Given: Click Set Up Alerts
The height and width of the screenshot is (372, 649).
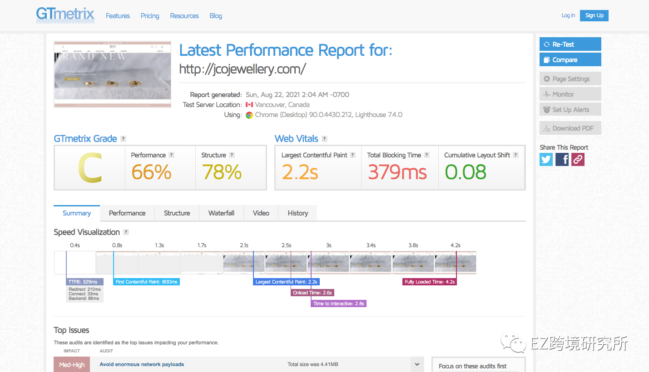Looking at the screenshot, I should [x=570, y=109].
